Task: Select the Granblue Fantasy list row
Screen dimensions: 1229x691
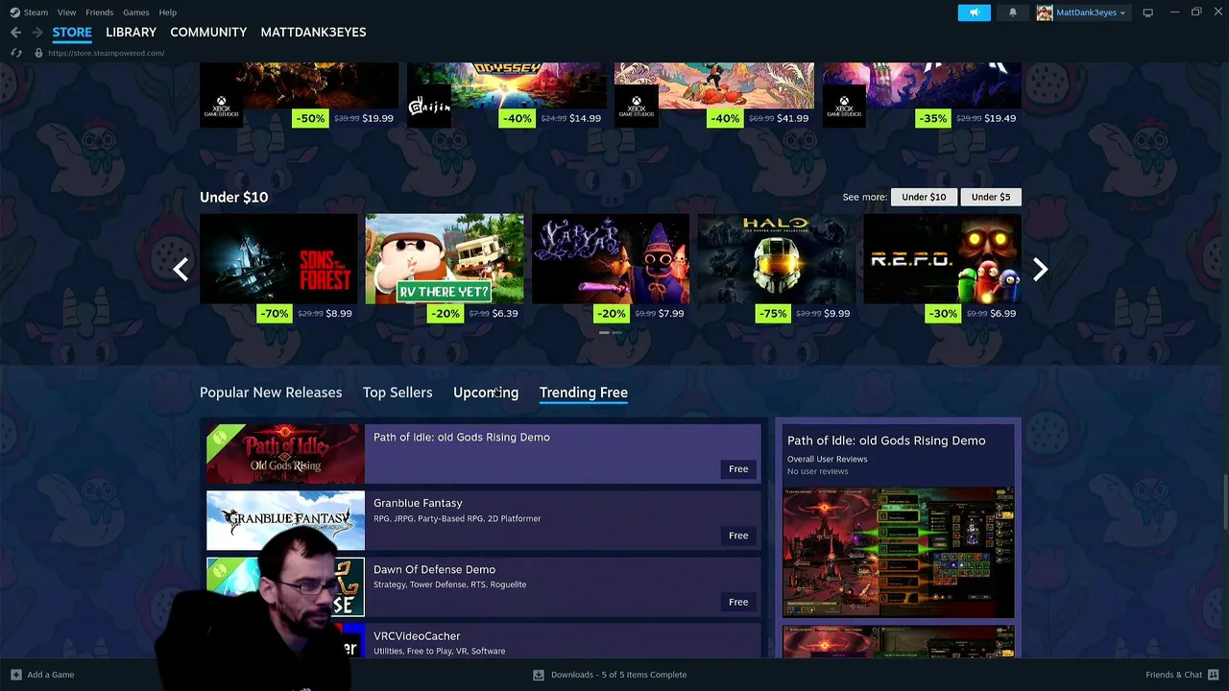Action: click(484, 520)
